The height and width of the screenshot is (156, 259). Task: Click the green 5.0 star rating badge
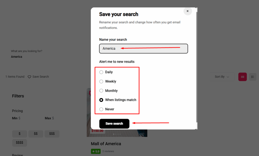pos(96,151)
